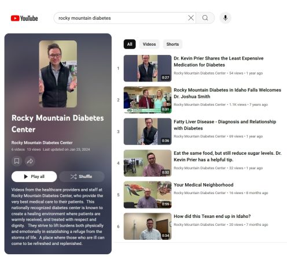
Task: Open title How did this Texan end up in Idaho?
Action: (212, 216)
